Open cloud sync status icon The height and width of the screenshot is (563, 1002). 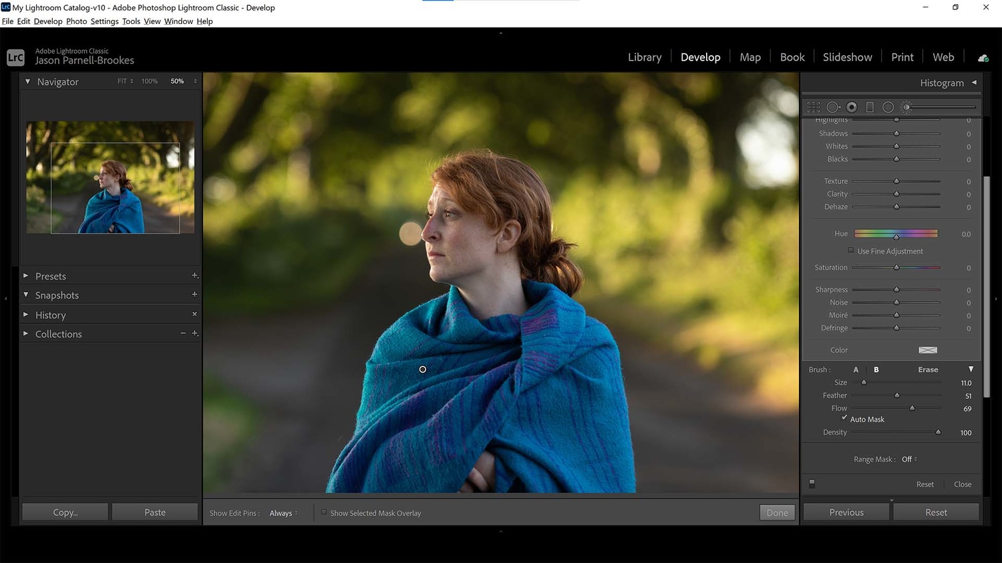click(982, 57)
